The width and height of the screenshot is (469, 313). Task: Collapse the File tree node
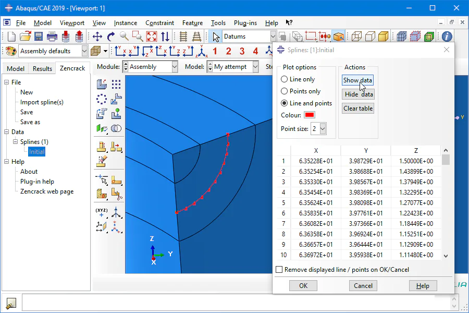click(x=7, y=82)
